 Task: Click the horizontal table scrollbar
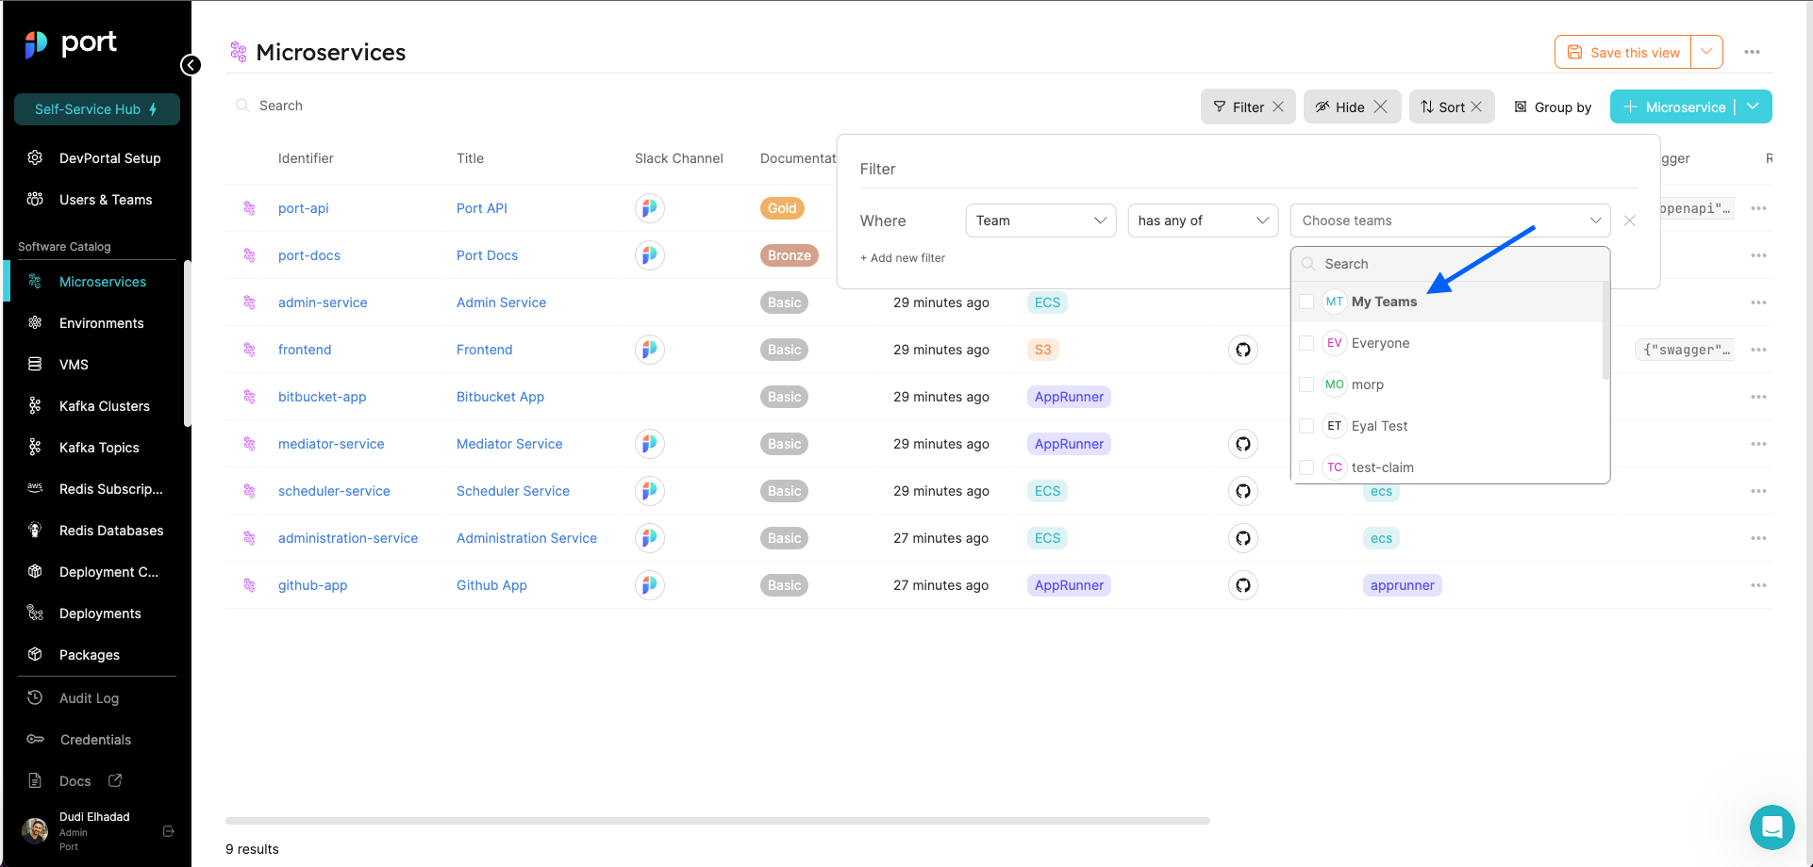click(x=717, y=821)
